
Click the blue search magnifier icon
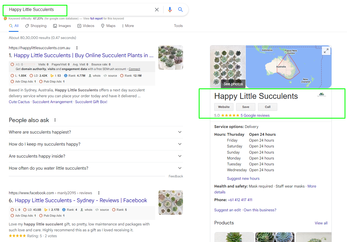coord(181,10)
